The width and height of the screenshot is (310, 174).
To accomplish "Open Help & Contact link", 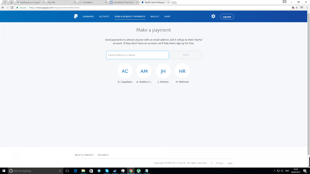I will (84, 155).
